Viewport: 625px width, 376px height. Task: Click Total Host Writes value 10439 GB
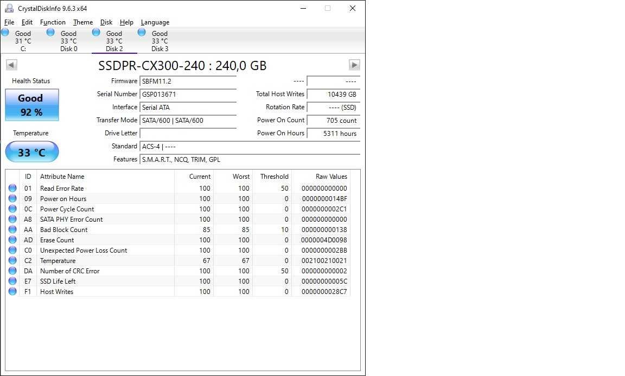(x=334, y=95)
